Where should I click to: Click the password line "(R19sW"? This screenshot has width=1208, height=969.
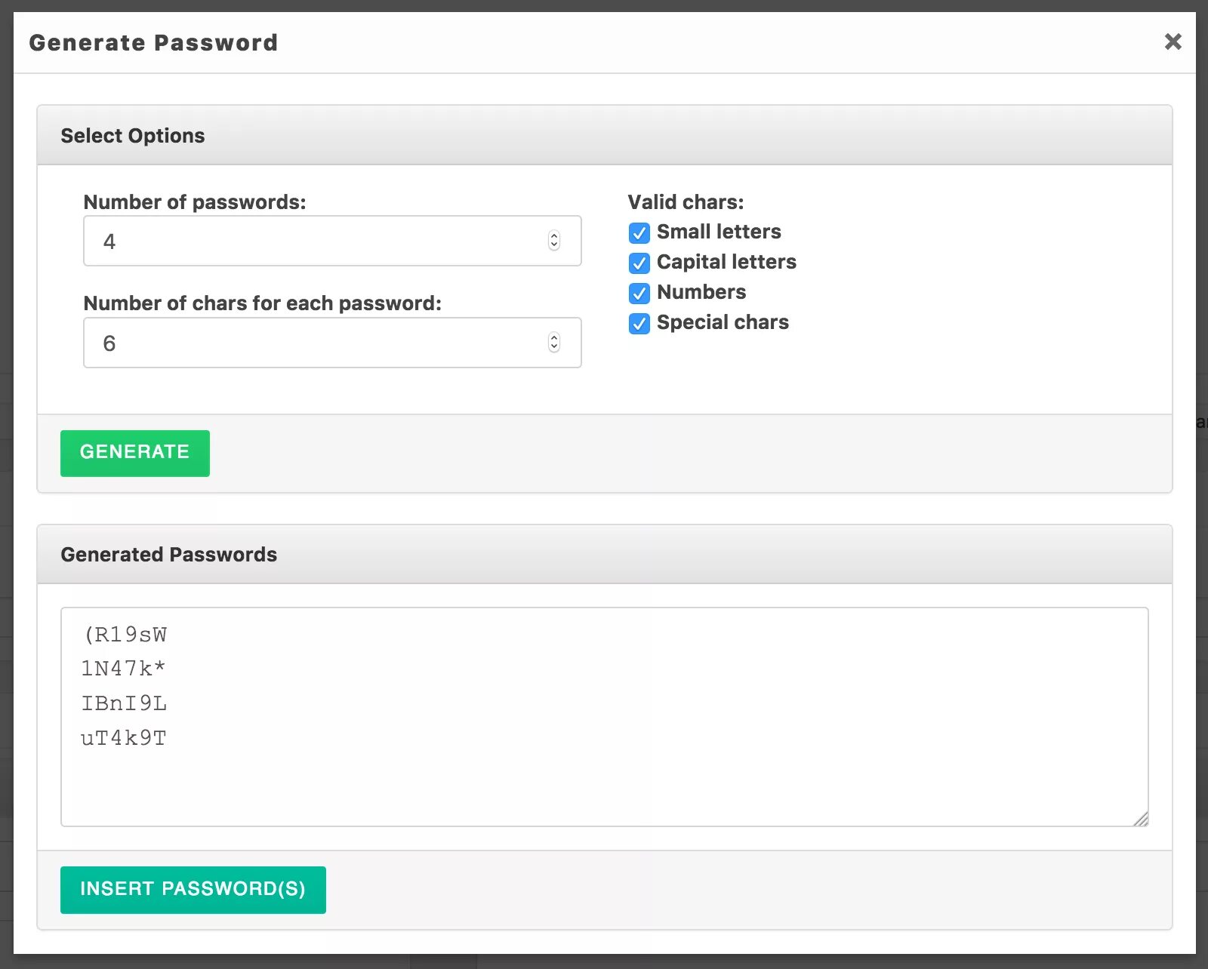125,635
